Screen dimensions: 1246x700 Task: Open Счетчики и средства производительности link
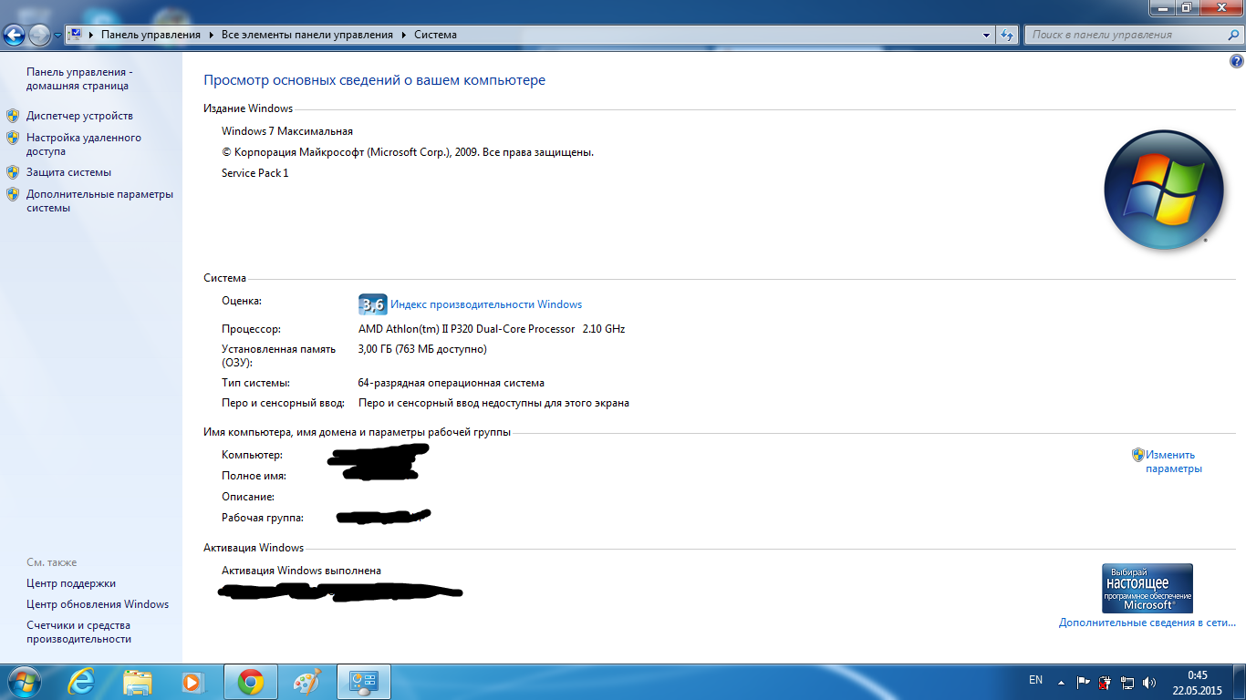[x=79, y=633]
